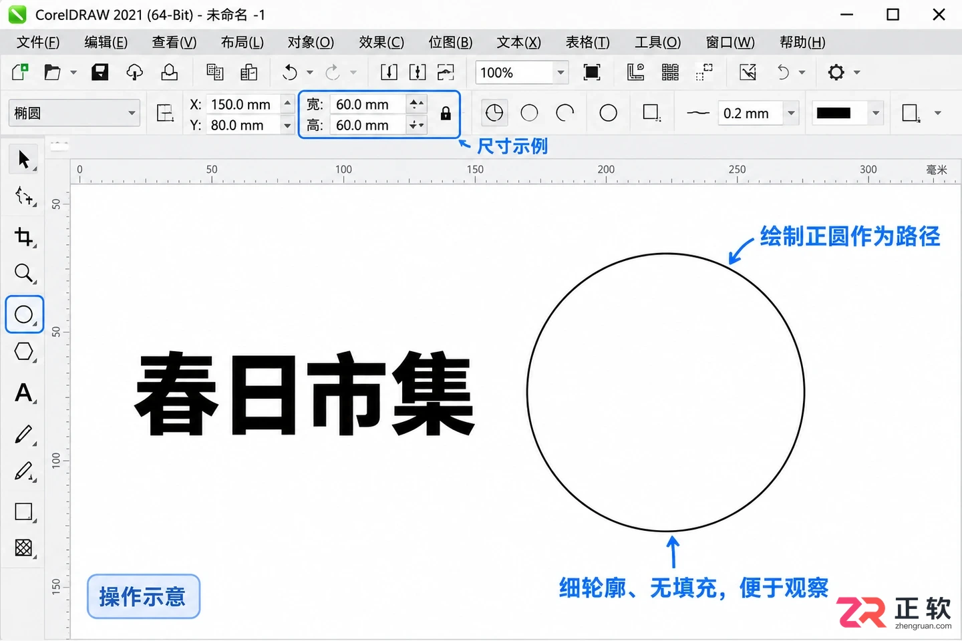Expand the Undo history dropdown arrow

[309, 72]
